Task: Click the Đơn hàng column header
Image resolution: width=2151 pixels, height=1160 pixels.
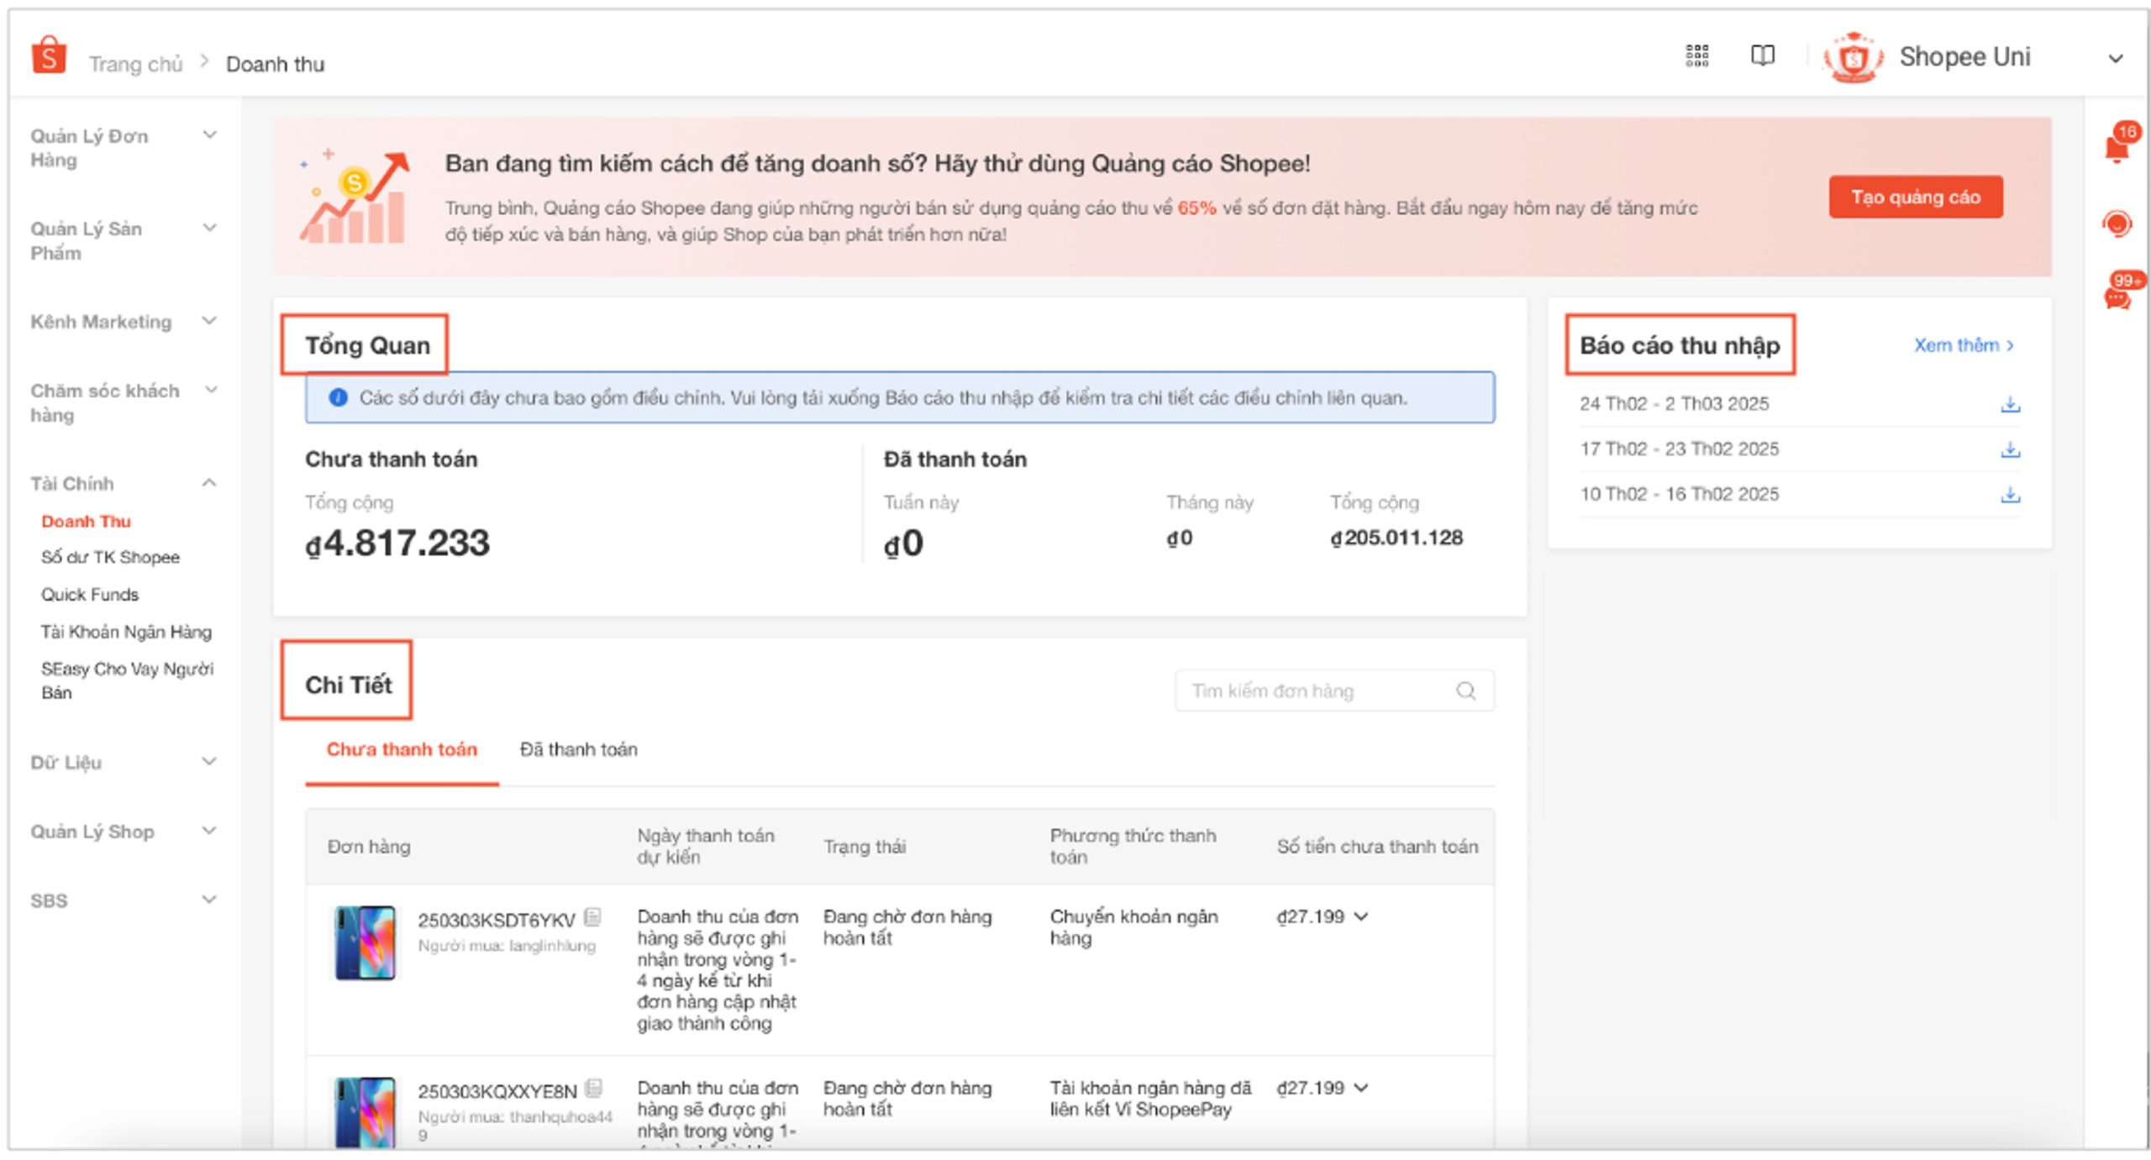Action: point(369,847)
